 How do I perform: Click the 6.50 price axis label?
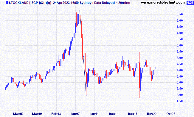tap(180, 39)
